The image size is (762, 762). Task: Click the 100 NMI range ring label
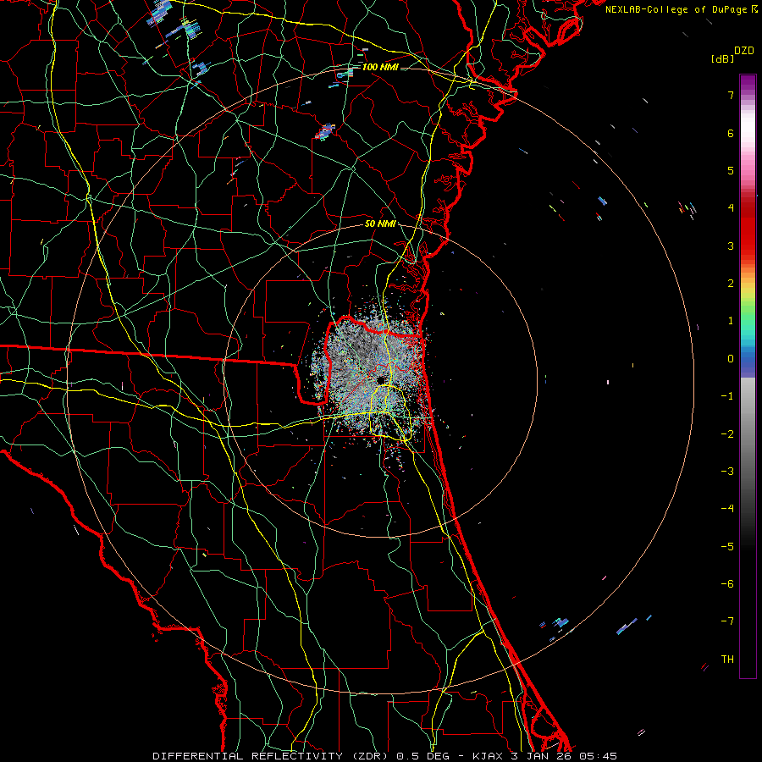380,67
